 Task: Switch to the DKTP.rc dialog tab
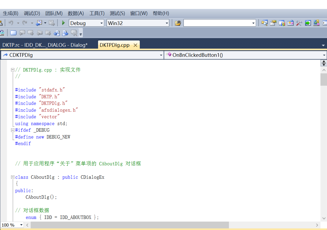point(45,45)
